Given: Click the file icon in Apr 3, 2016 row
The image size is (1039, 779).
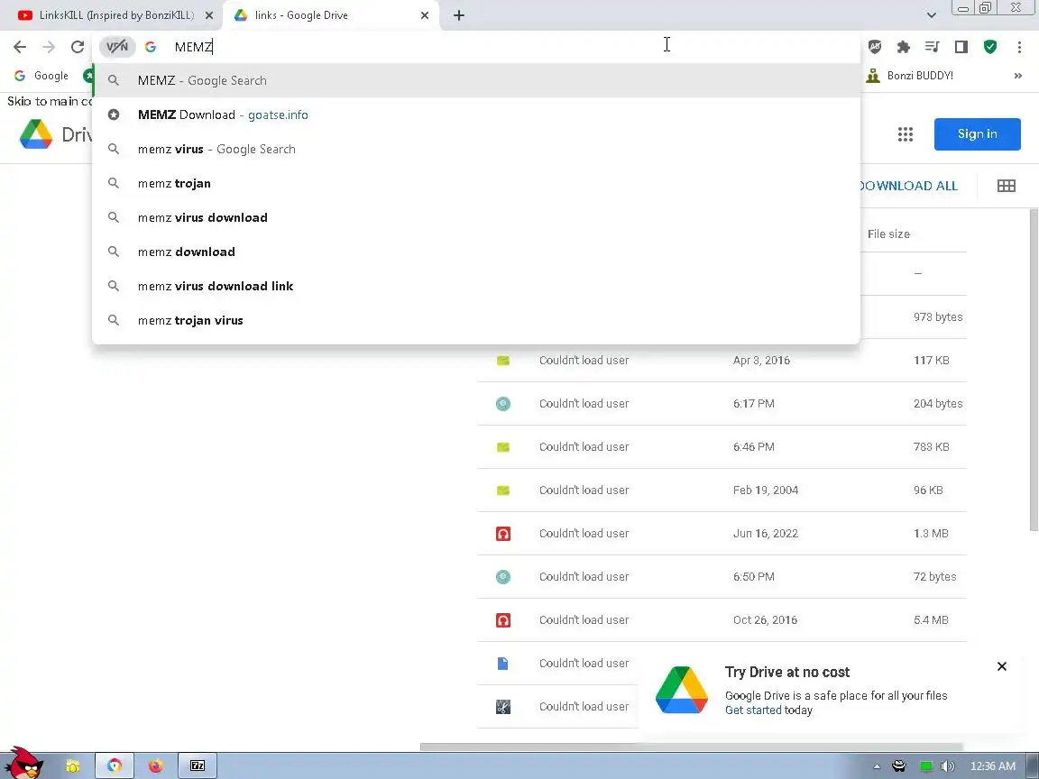Looking at the screenshot, I should point(503,361).
